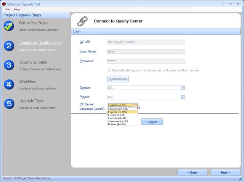Click the Authenticate button

118,79
